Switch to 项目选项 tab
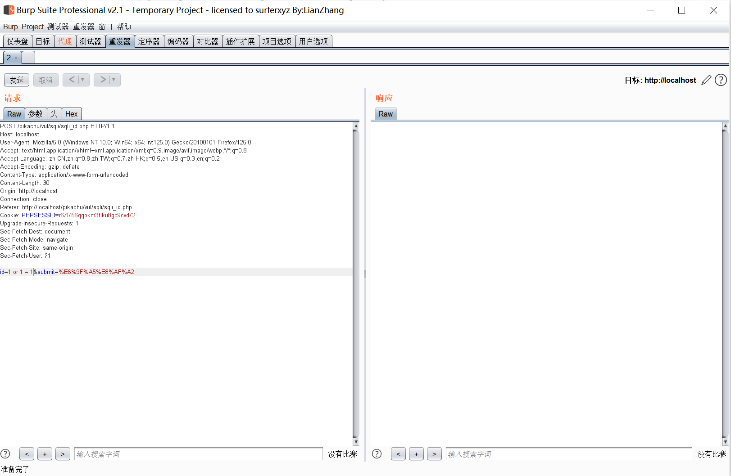Viewport: 731px width, 476px height. 277,41
